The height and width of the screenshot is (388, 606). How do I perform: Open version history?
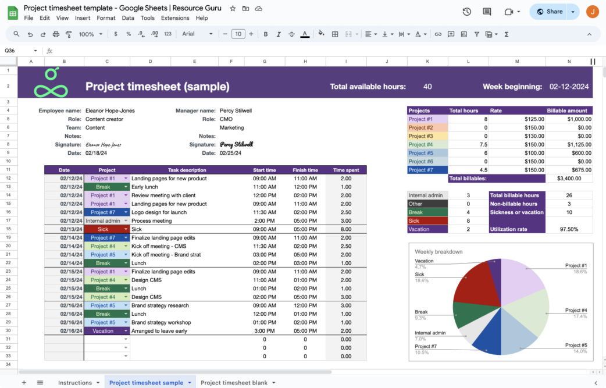pyautogui.click(x=466, y=11)
